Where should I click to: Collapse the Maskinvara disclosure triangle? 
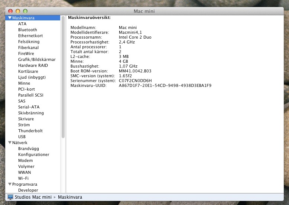pyautogui.click(x=10, y=18)
